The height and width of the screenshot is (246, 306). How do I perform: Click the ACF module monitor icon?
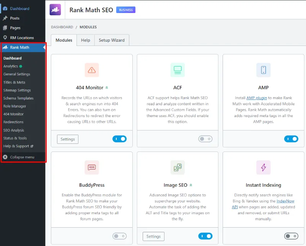pos(177,70)
